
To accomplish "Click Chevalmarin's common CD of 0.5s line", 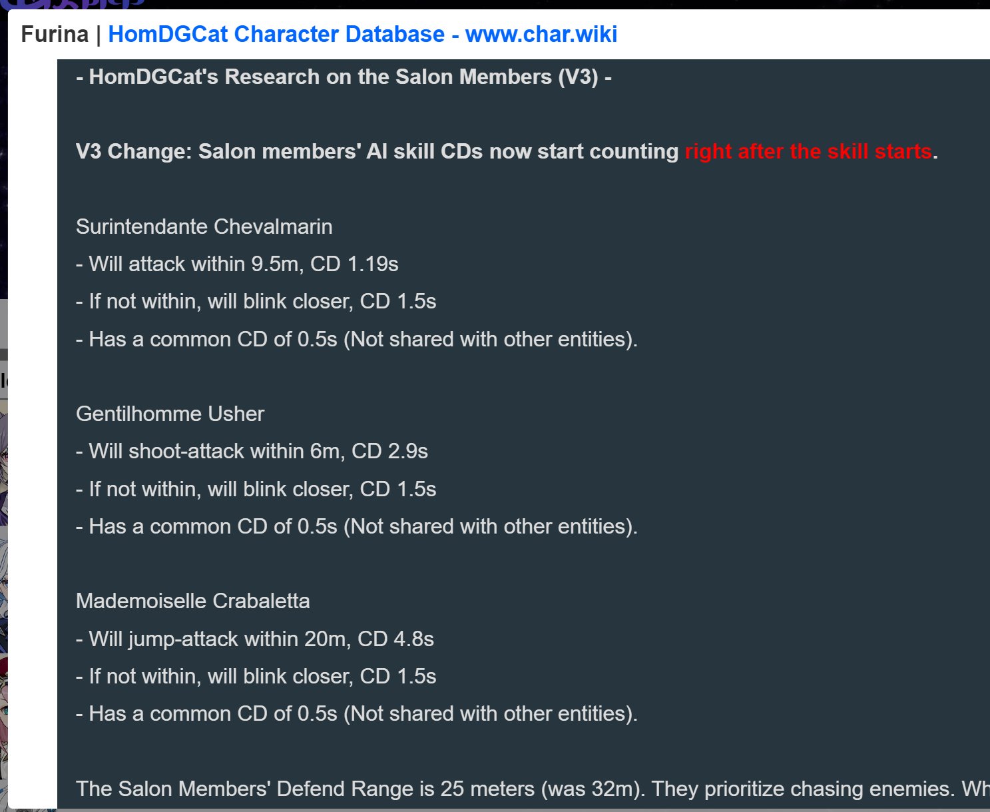I will coord(357,339).
